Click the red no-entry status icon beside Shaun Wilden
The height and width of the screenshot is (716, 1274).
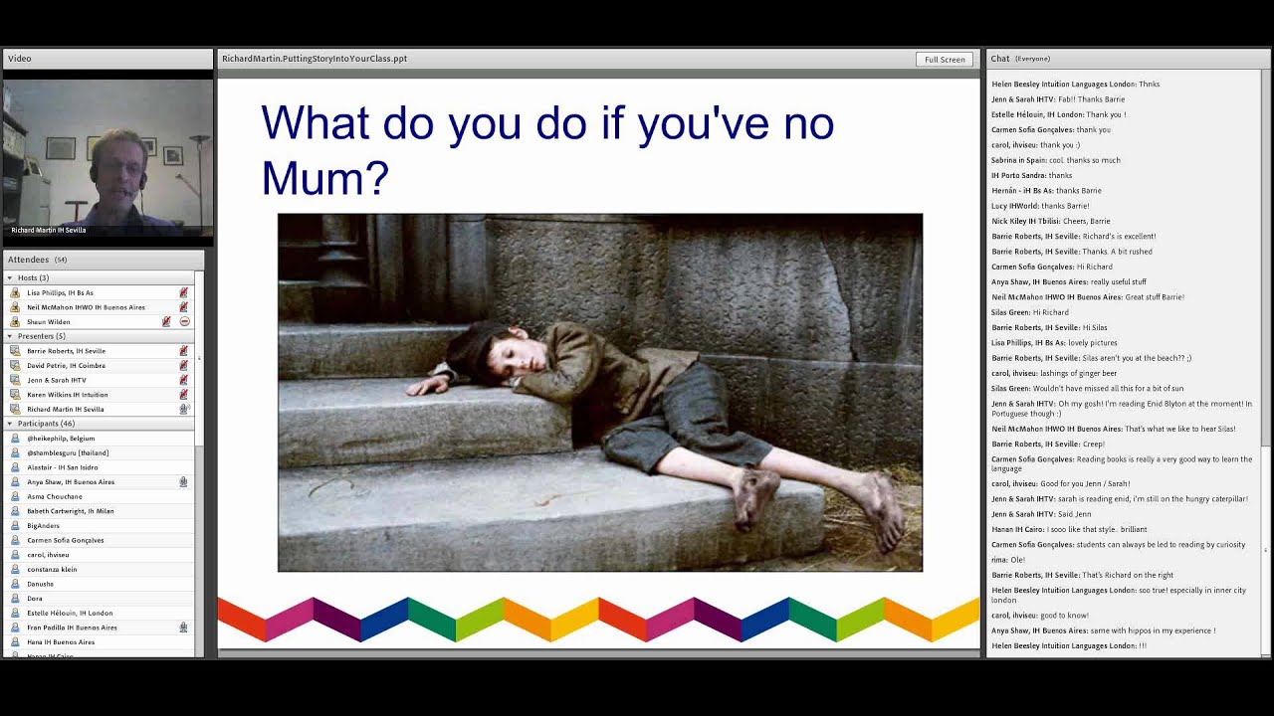click(x=184, y=322)
